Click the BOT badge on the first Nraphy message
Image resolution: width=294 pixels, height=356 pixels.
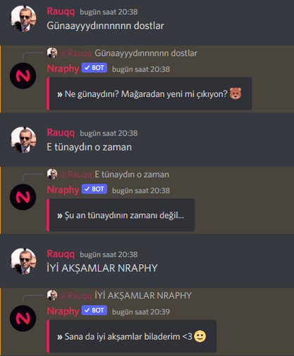point(94,68)
